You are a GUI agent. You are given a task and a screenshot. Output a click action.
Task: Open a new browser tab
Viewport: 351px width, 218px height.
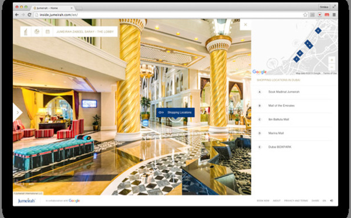(x=79, y=8)
